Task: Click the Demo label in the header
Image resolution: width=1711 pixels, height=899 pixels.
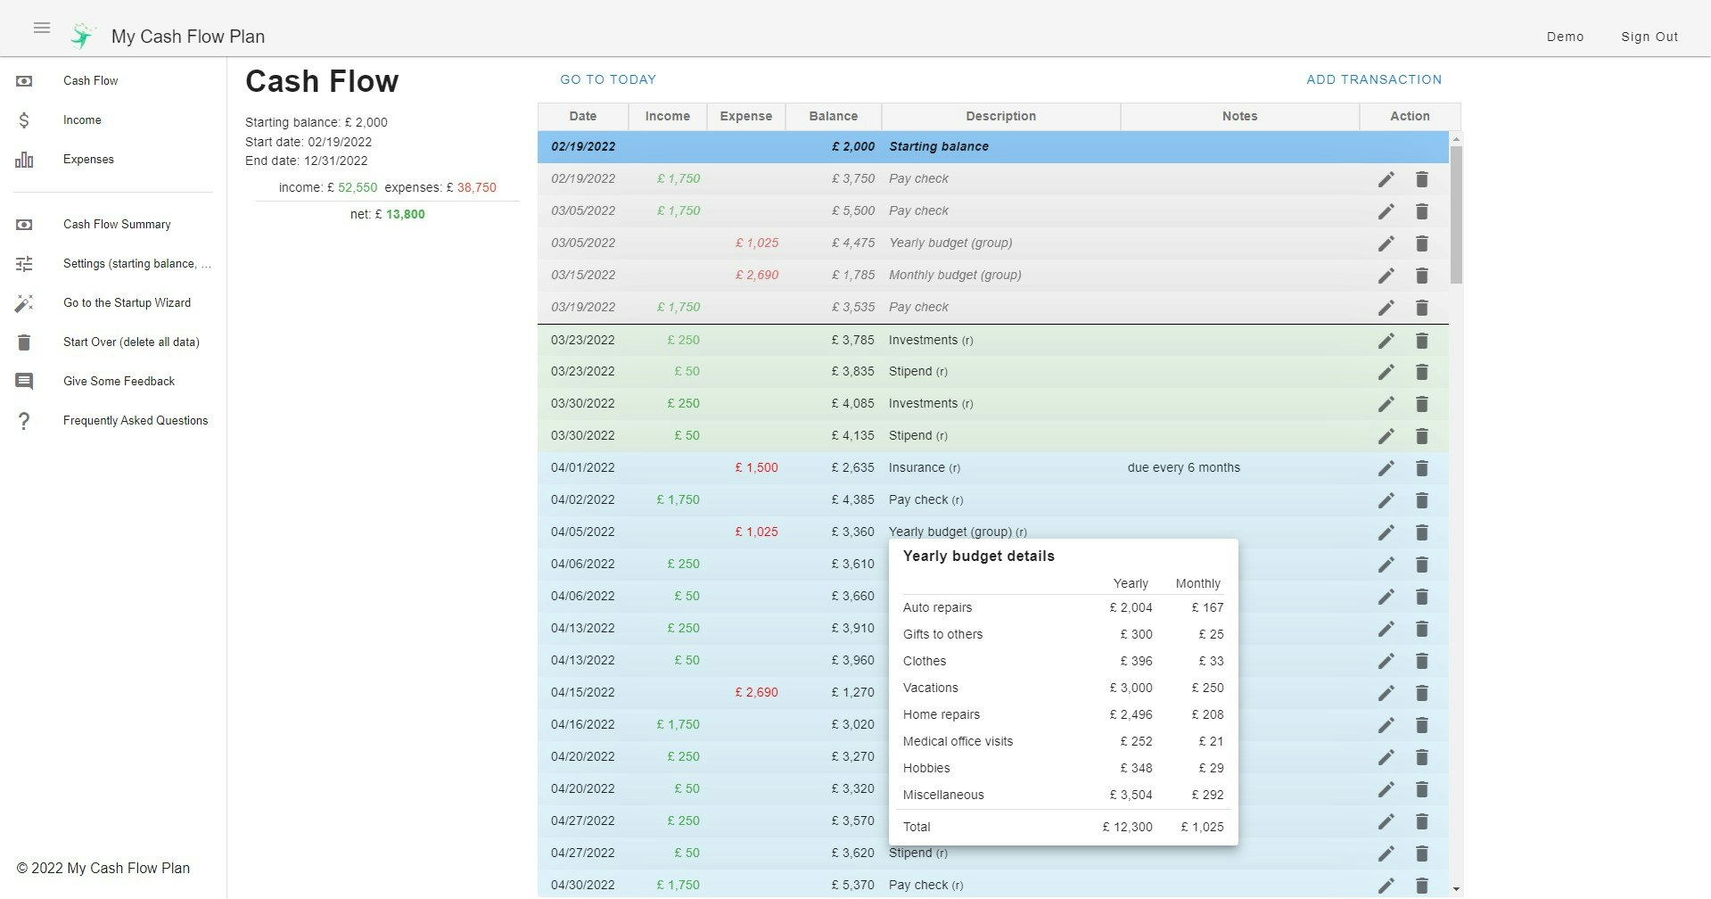Action: [x=1565, y=37]
